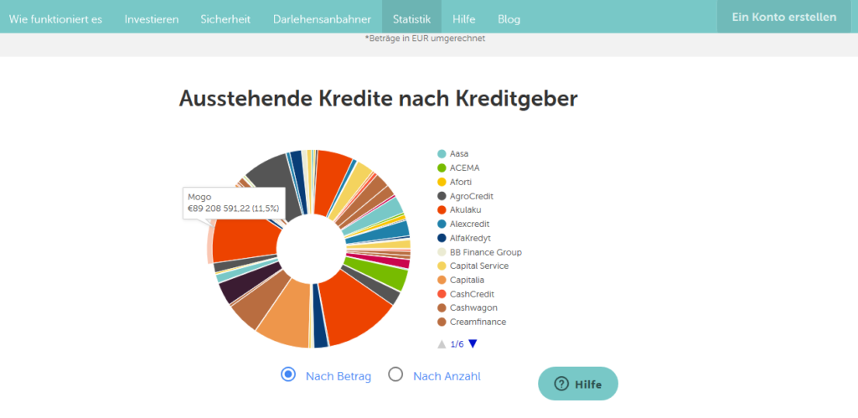Select the Nach Anzahl radio button

click(x=395, y=374)
